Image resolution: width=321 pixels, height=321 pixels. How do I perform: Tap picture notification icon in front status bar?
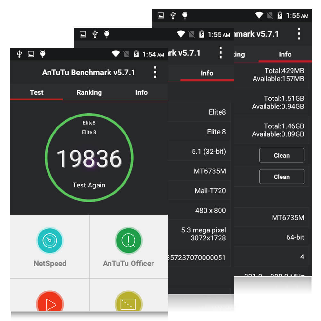tap(31, 54)
